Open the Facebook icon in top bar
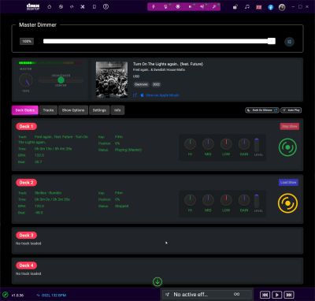This screenshot has width=315, height=301. pyautogui.click(x=271, y=7)
